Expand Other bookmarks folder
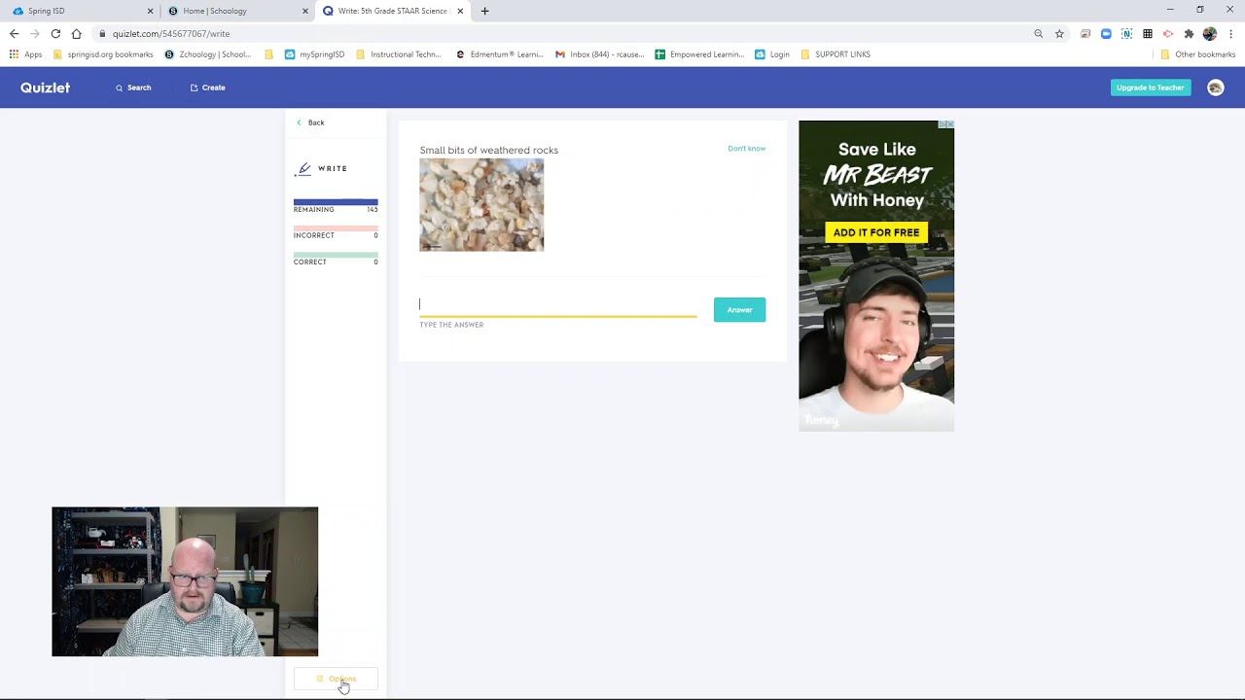The width and height of the screenshot is (1245, 700). tap(1197, 54)
